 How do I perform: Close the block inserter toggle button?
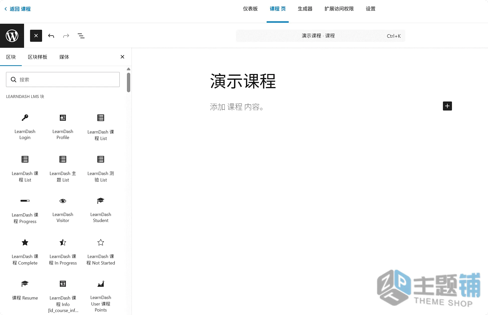click(x=36, y=36)
